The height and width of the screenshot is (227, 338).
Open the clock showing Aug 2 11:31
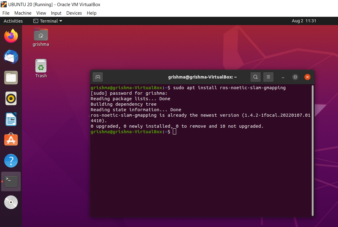pyautogui.click(x=304, y=21)
